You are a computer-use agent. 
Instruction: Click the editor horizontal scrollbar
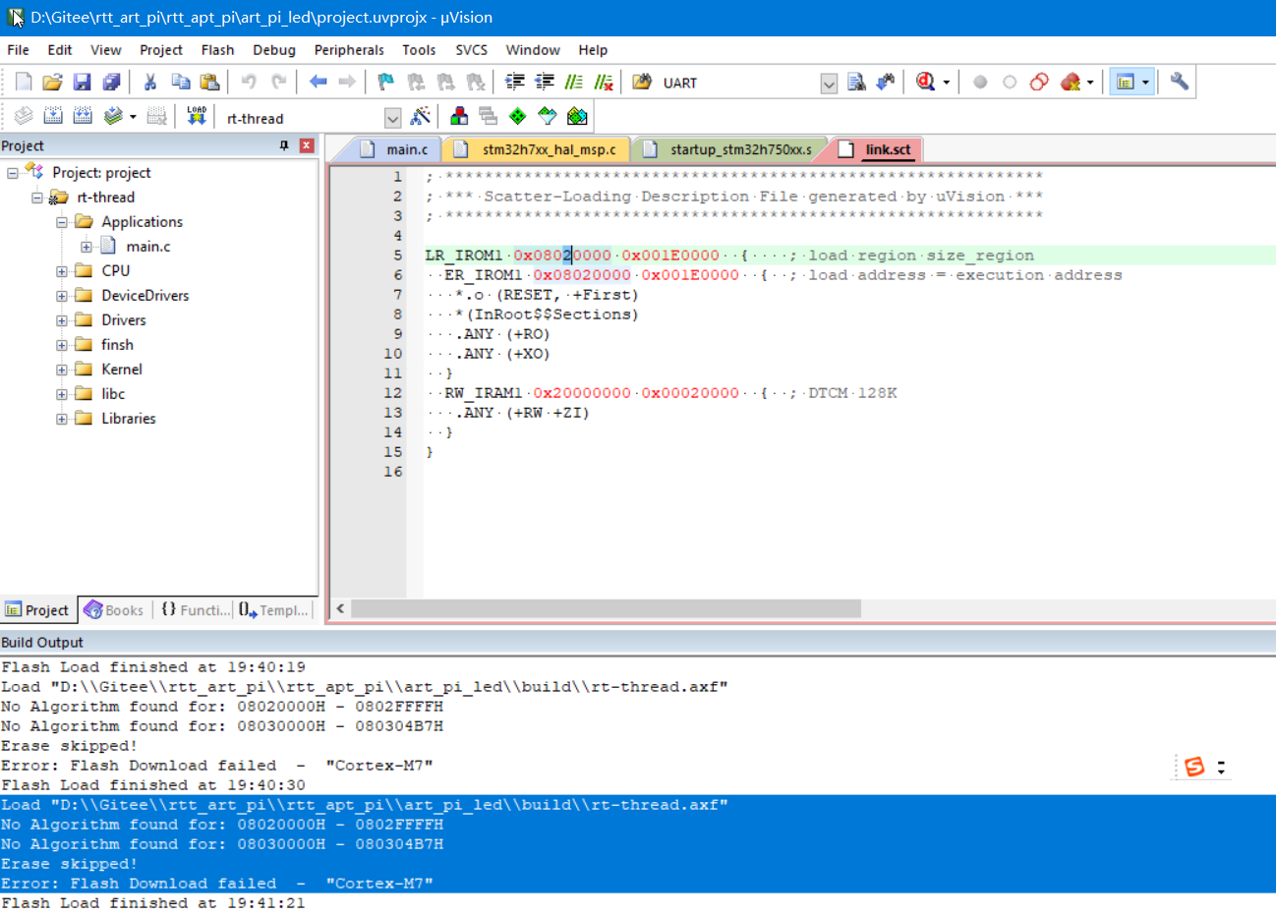click(606, 608)
